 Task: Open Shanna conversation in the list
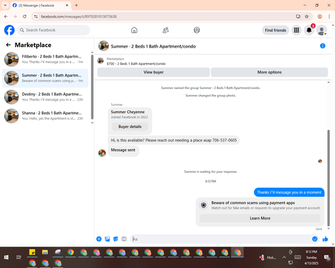click(45, 116)
